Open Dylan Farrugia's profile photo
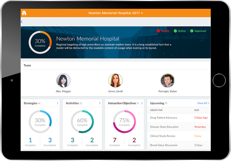This screenshot has width=231, height=161. 167,81
